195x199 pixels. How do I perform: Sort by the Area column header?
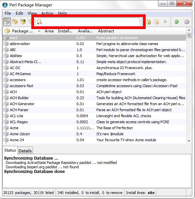click(x=49, y=31)
